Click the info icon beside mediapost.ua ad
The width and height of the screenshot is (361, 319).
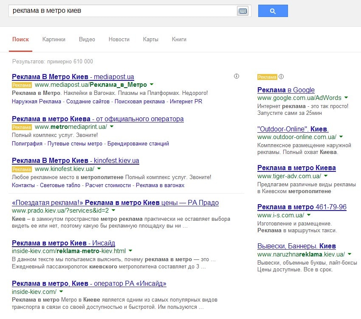click(x=237, y=76)
